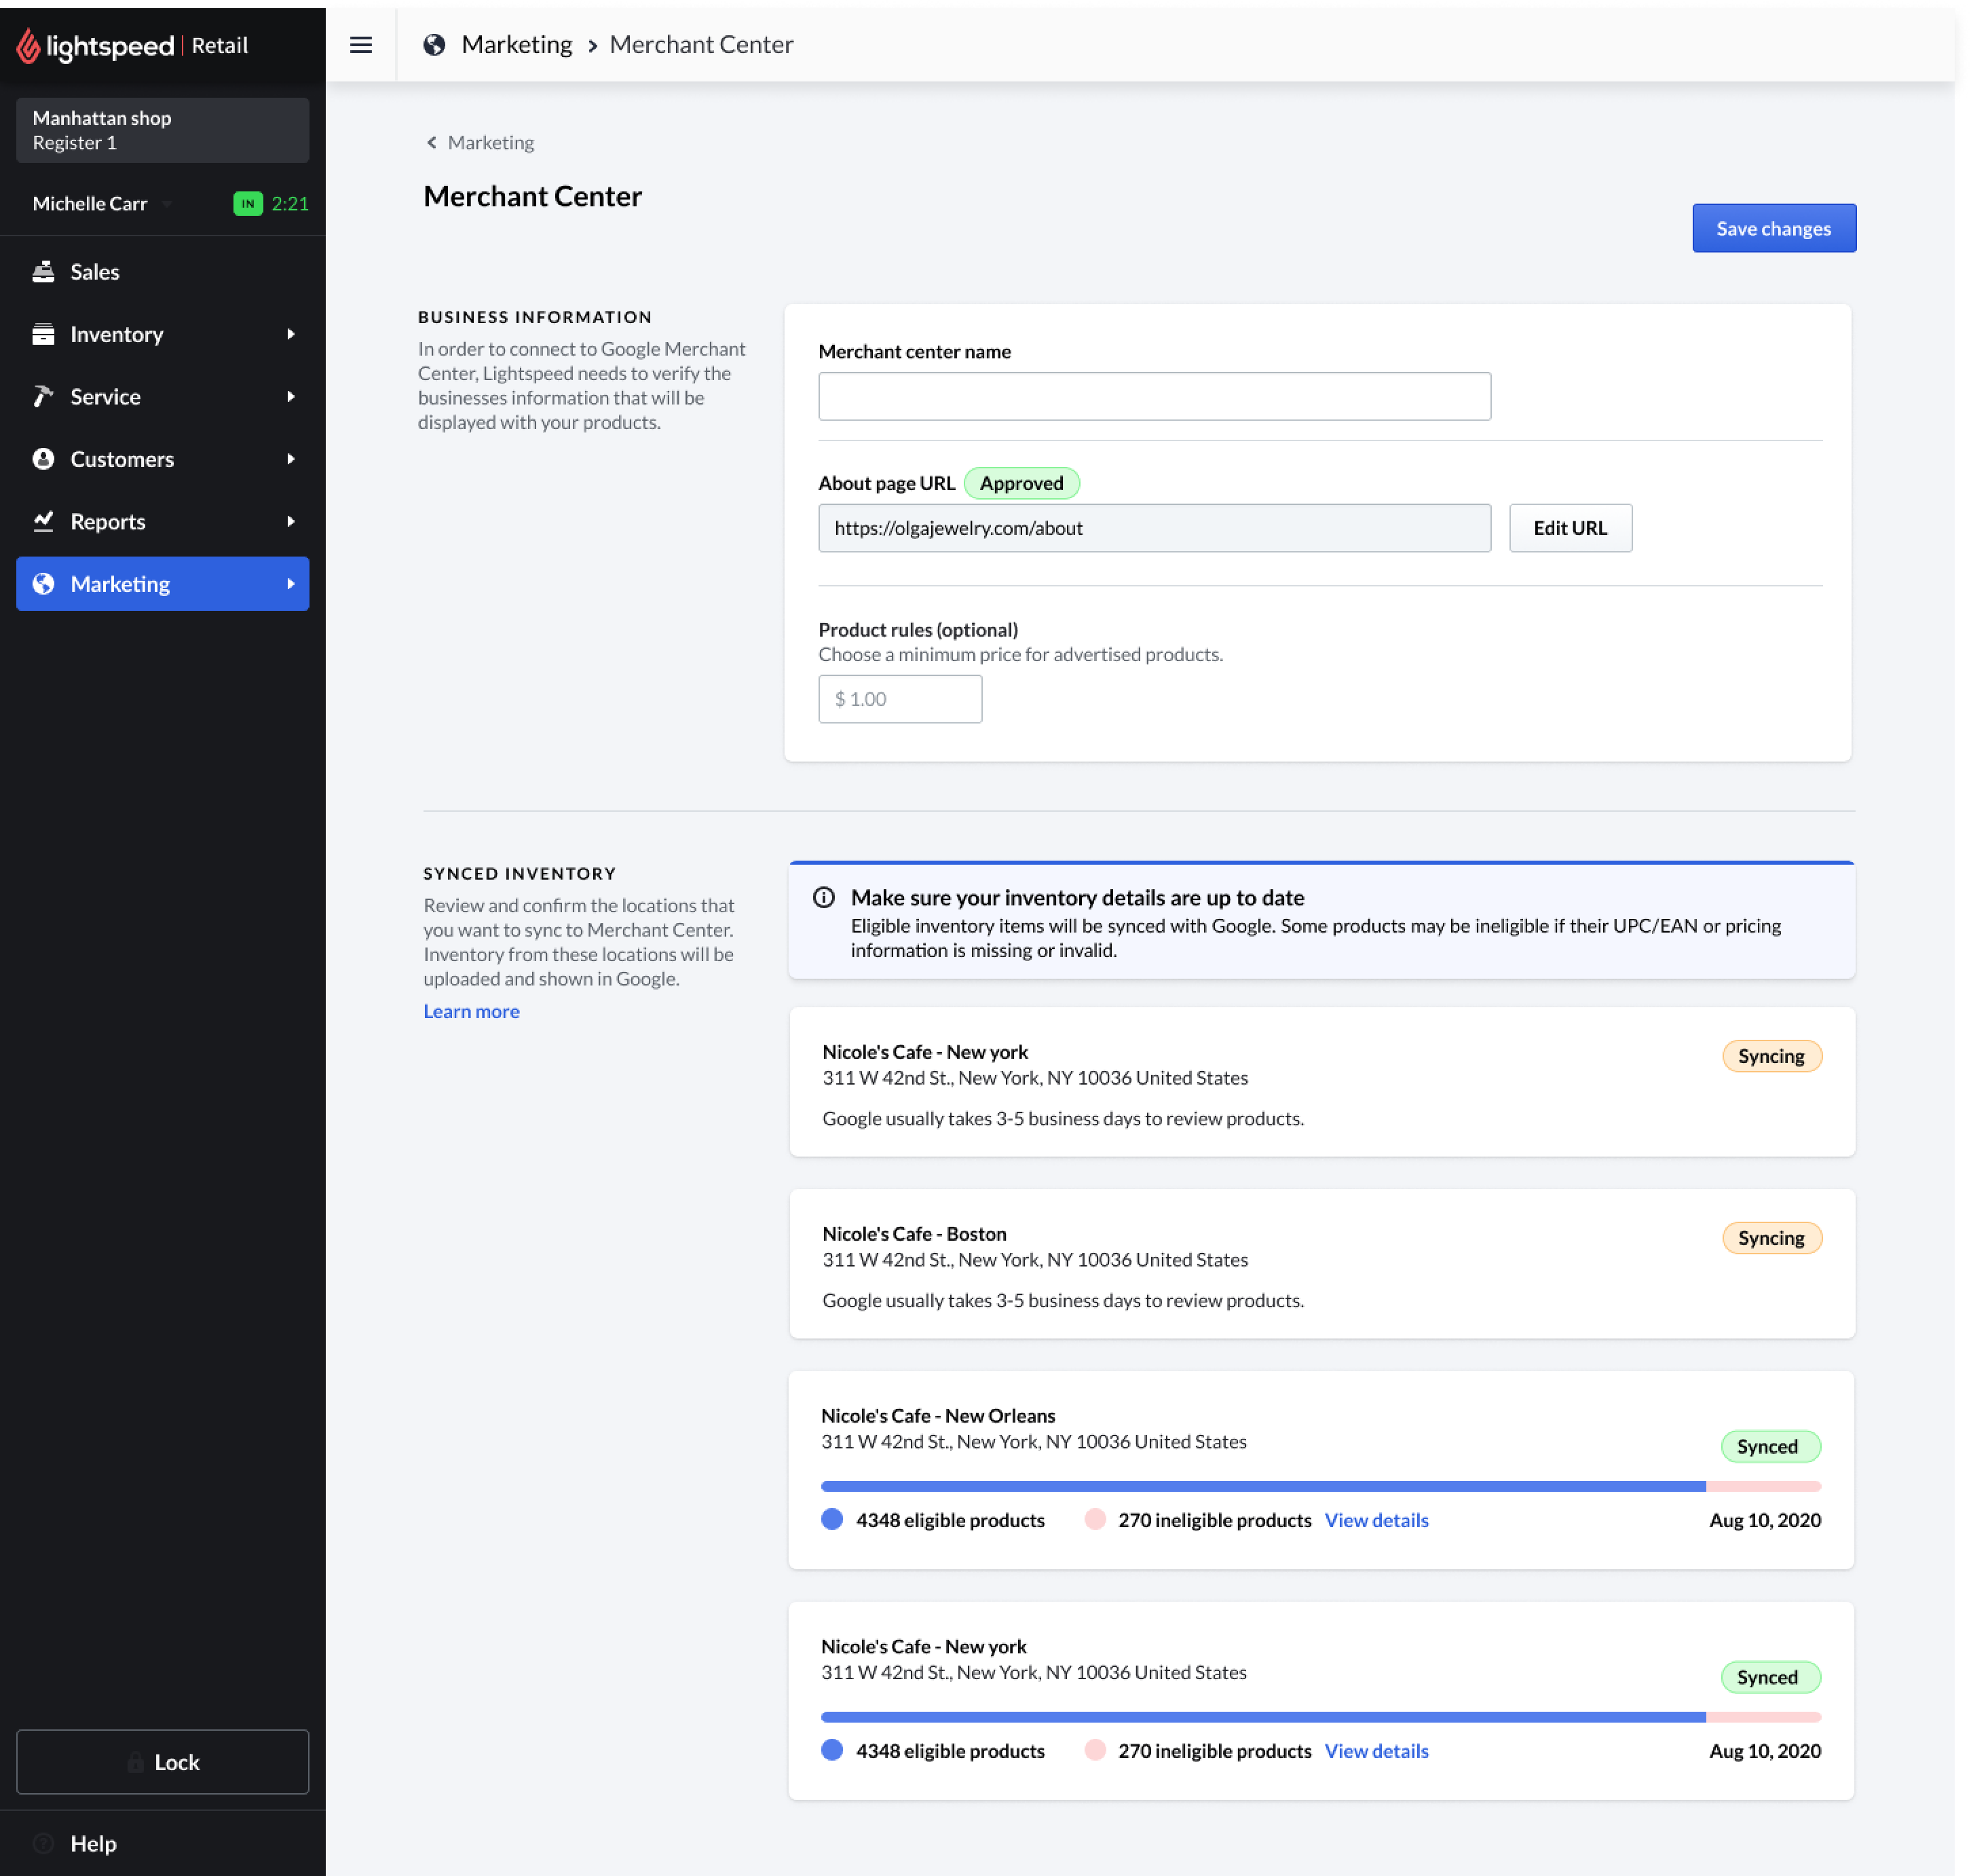The width and height of the screenshot is (1971, 1876).
Task: Click the Manhattan shop Register 1 selector
Action: (163, 130)
